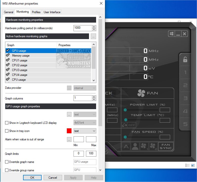Open the tray icon text dropdown

[85, 131]
